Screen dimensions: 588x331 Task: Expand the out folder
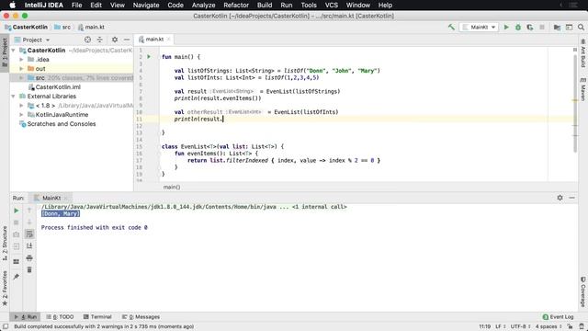tap(21, 69)
